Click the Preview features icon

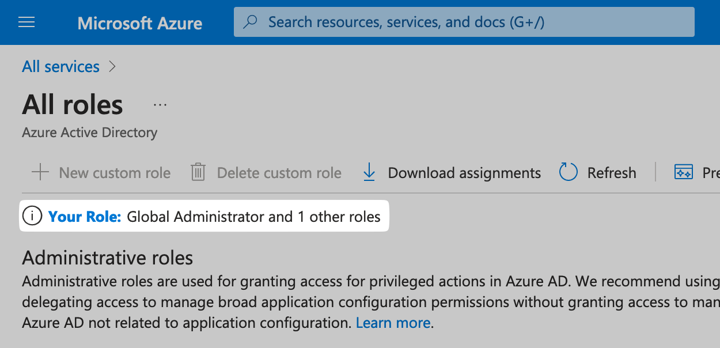pyautogui.click(x=683, y=172)
